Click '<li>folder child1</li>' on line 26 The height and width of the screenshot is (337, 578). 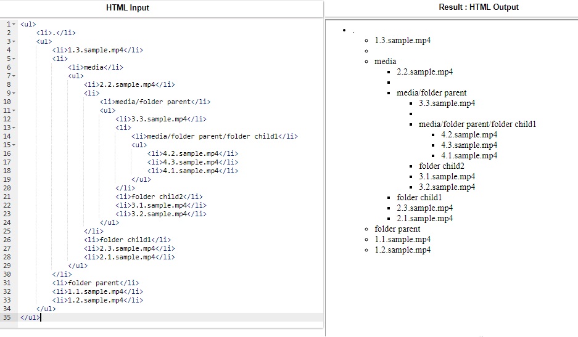(128, 240)
